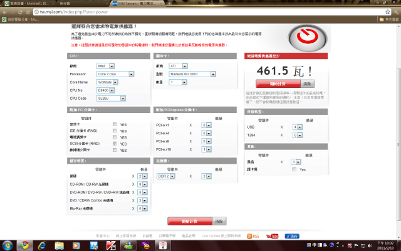
Task: Open Kaspersky red K taskbar icon
Action: point(111,245)
